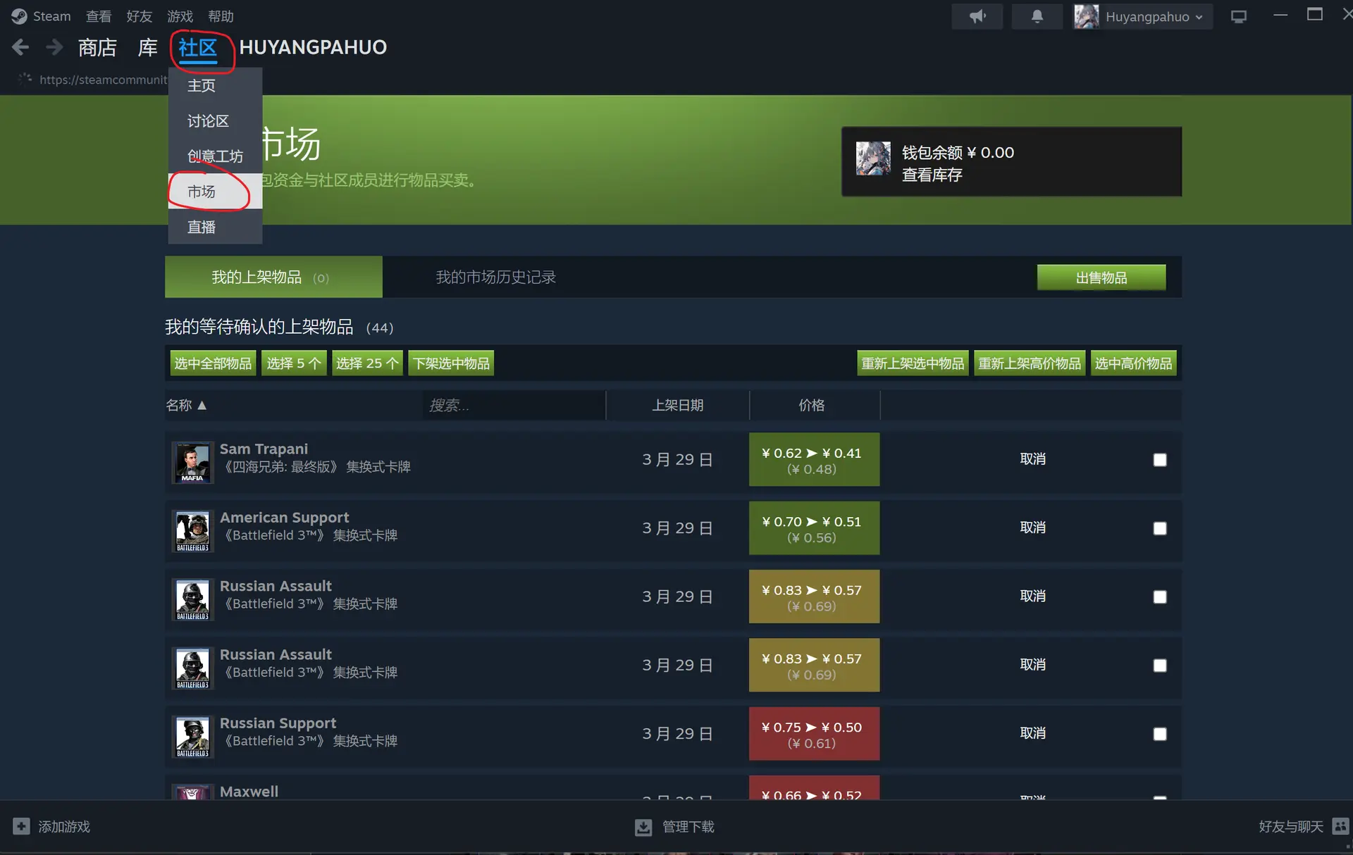Open the American Support item link
Viewport: 1353px width, 855px height.
click(x=284, y=517)
